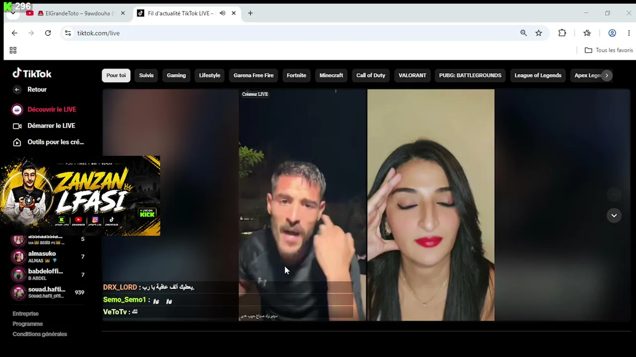Screen dimensions: 636x357
Task: Maximize or restore the browser window
Action: coord(607,13)
